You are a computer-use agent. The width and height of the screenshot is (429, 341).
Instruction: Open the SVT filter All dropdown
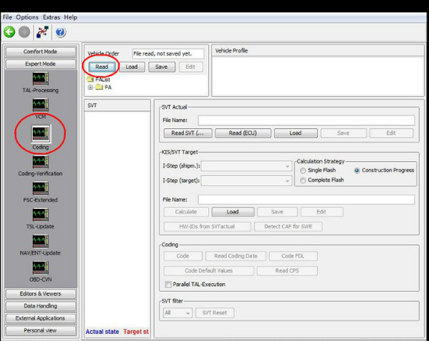coord(178,313)
